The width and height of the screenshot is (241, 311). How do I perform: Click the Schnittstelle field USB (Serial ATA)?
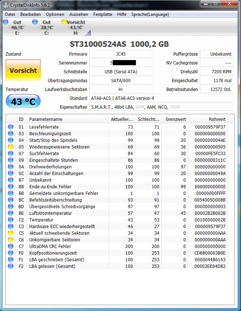(121, 71)
